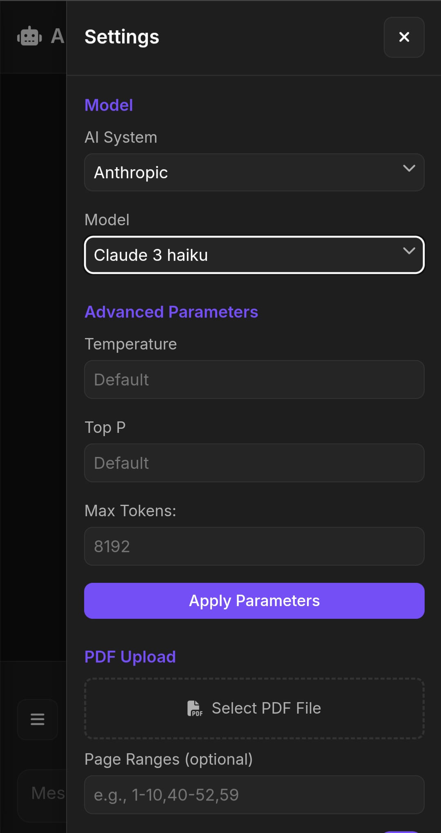441x833 pixels.
Task: Click the chevron arrow beside Anthropic
Action: click(x=409, y=168)
